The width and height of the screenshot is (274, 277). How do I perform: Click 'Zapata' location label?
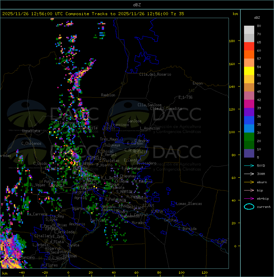coord(73,245)
